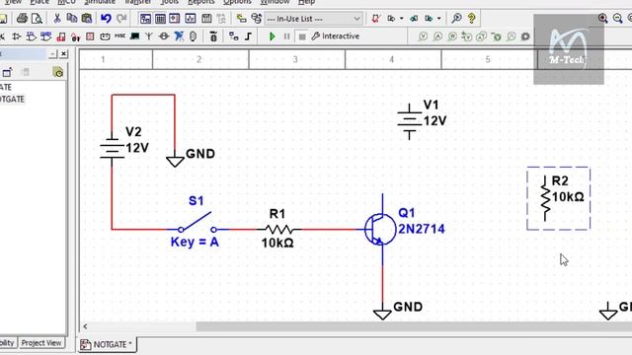Place a Connector component icon
The image size is (632, 355).
coord(194,36)
